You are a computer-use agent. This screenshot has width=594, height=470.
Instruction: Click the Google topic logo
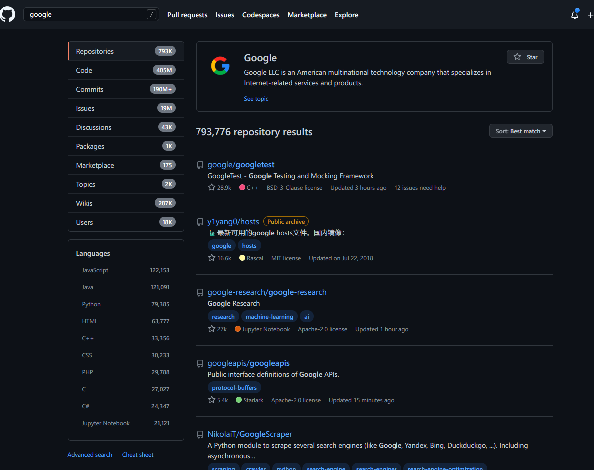pyautogui.click(x=220, y=66)
